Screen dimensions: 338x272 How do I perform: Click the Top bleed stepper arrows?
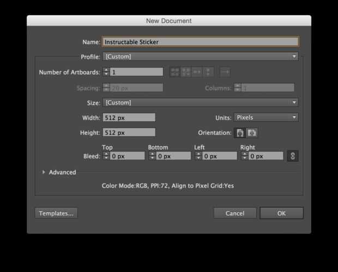coord(106,156)
